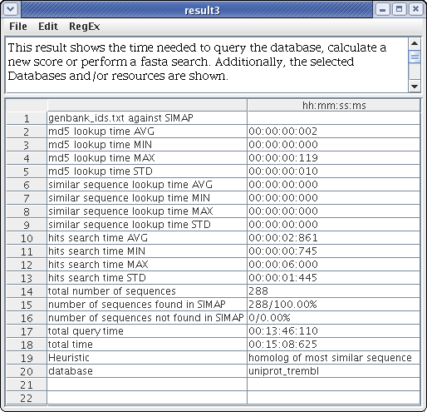
Task: Open the Edit menu
Action: 48,27
